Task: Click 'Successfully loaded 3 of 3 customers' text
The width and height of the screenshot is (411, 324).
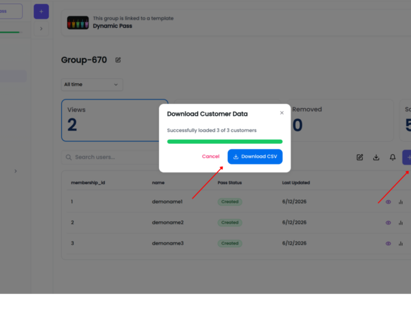Action: click(212, 130)
